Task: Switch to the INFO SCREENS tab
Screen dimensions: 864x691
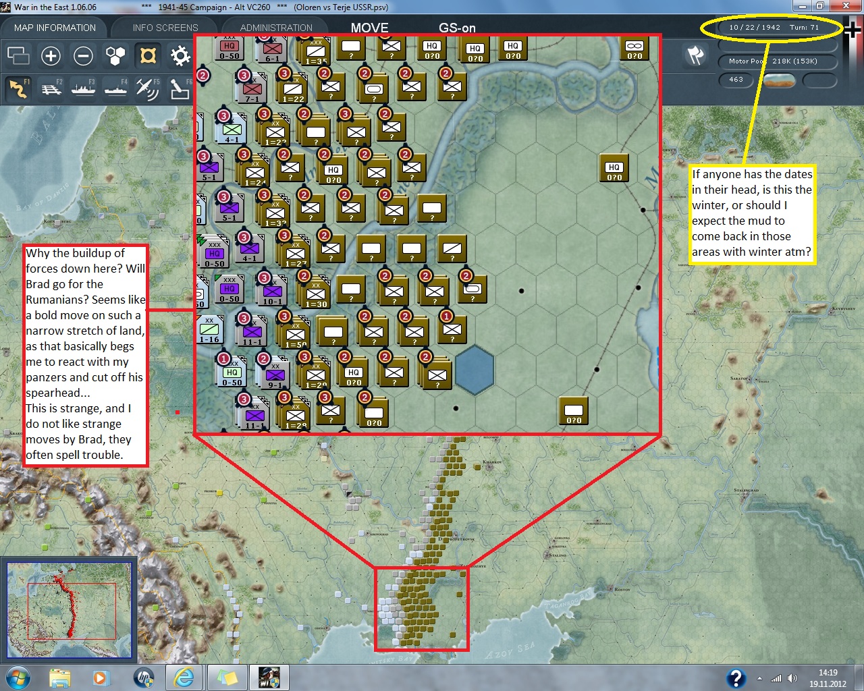Action: click(x=165, y=28)
